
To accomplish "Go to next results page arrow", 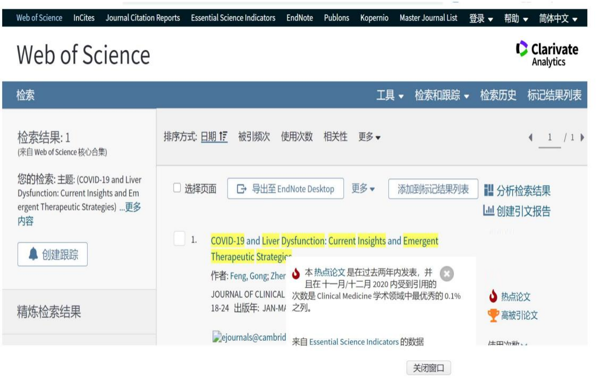I will pos(582,137).
